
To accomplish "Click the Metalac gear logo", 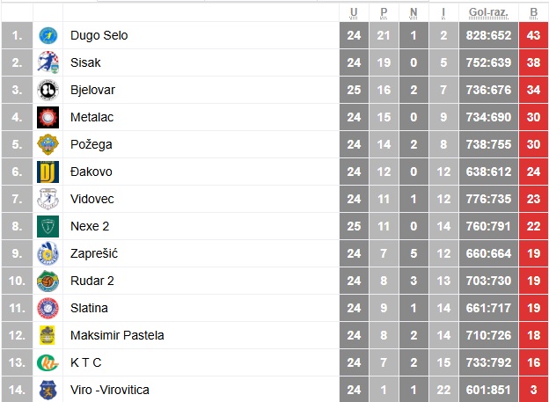I will tap(48, 117).
